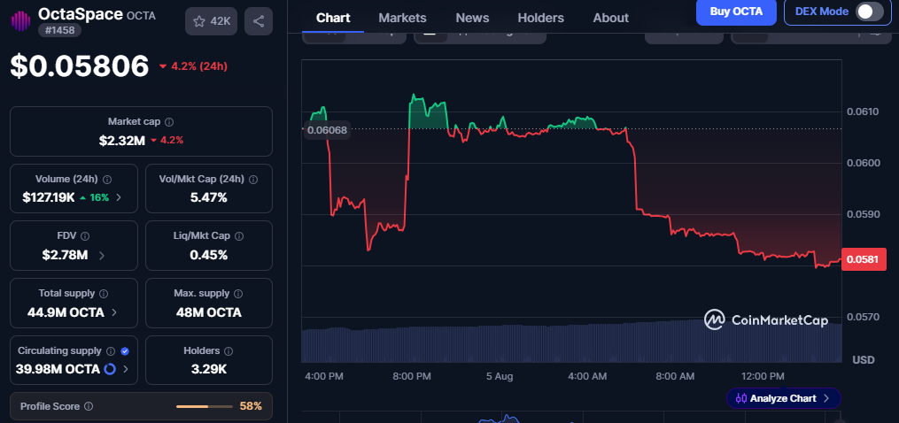This screenshot has width=899, height=423.
Task: Click the 39.98M OCTA circulating value
Action: pos(58,369)
